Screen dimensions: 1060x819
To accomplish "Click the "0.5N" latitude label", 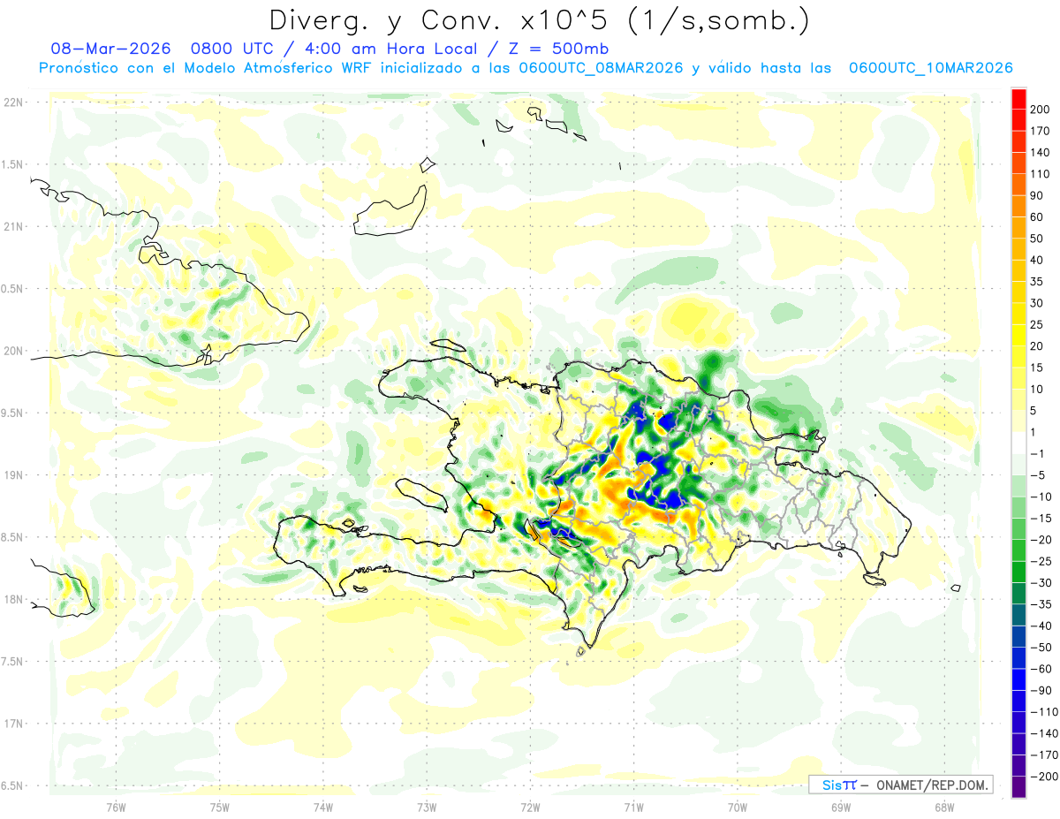I will tap(13, 289).
